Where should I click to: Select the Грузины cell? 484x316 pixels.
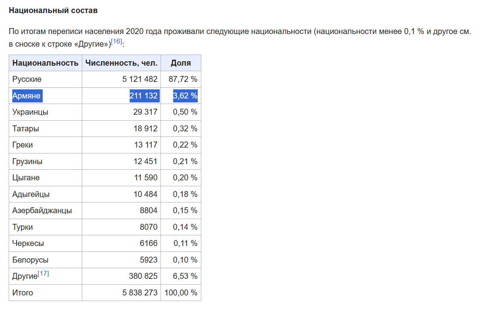pos(45,161)
